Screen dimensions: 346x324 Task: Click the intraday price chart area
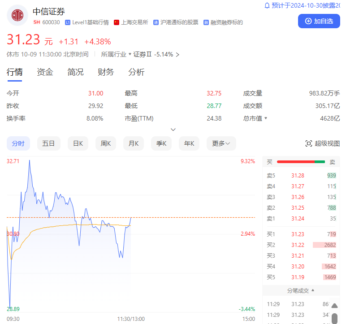click(131, 234)
